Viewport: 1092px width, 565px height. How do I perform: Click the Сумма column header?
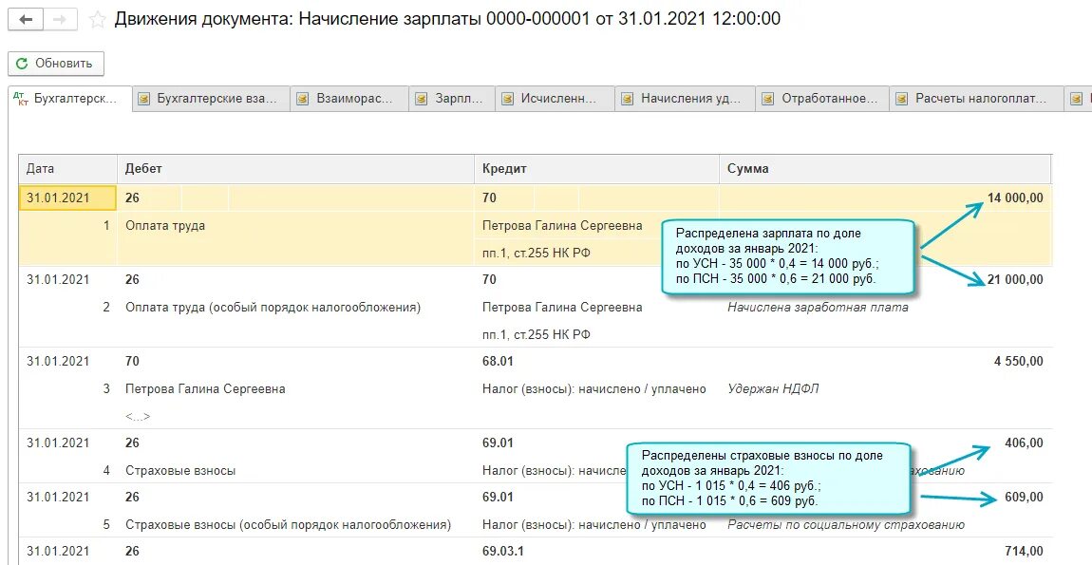(884, 169)
